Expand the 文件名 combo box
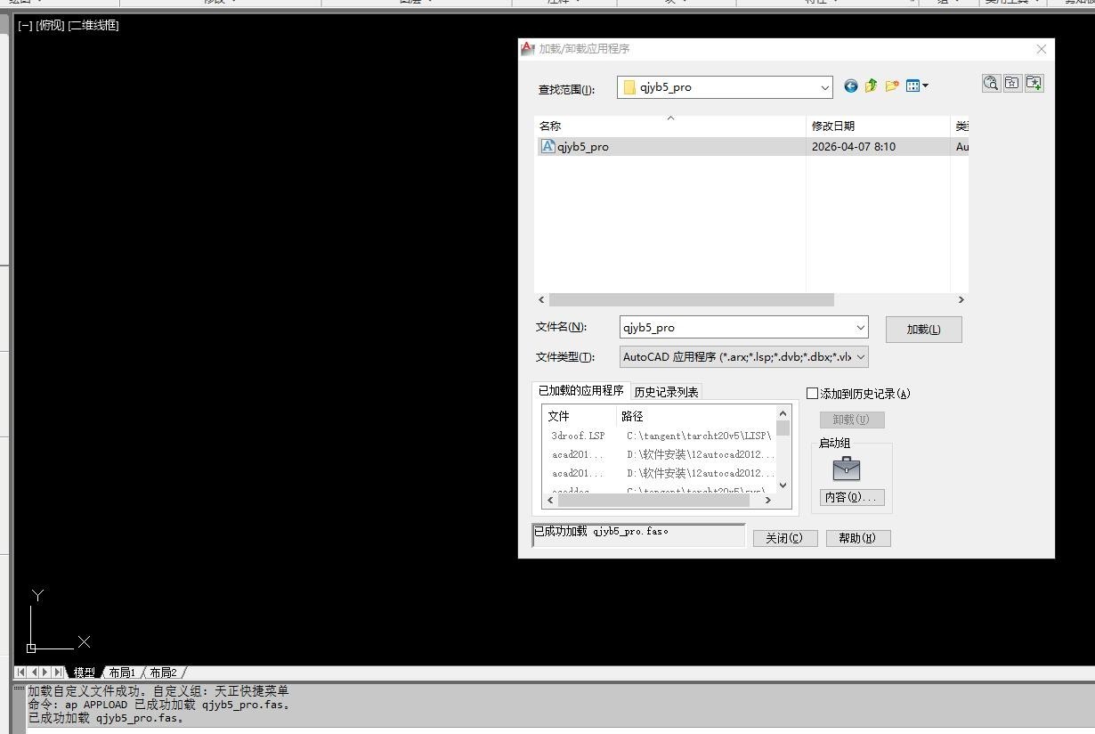 (860, 327)
